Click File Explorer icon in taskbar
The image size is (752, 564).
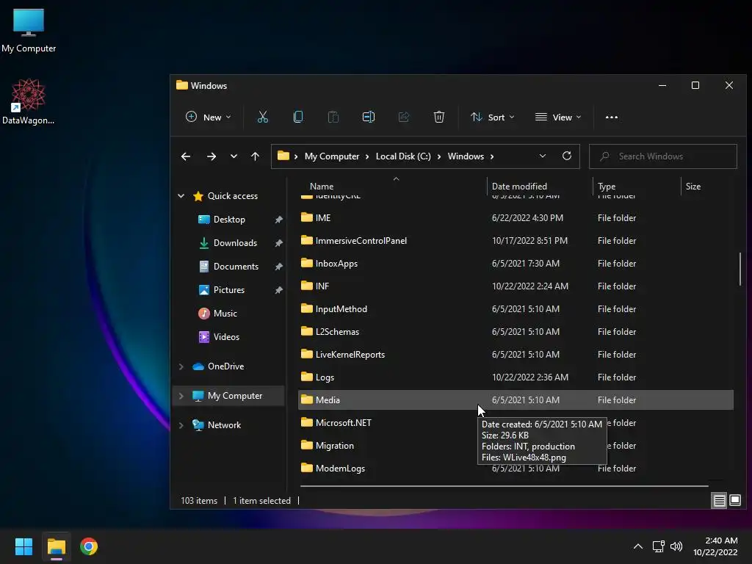coord(56,546)
